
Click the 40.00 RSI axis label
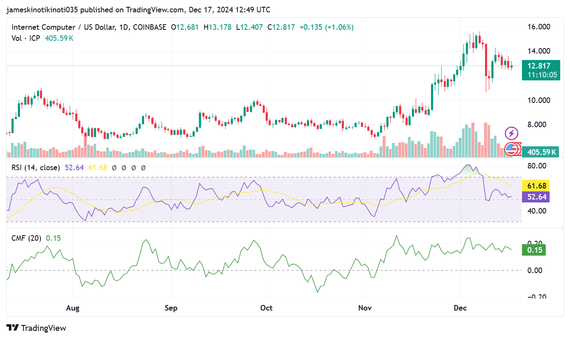(537, 211)
